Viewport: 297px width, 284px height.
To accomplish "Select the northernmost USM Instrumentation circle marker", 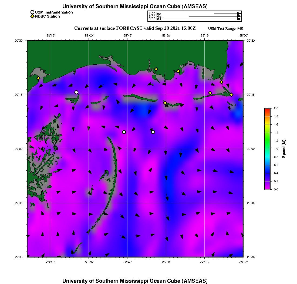I will pos(76,92).
